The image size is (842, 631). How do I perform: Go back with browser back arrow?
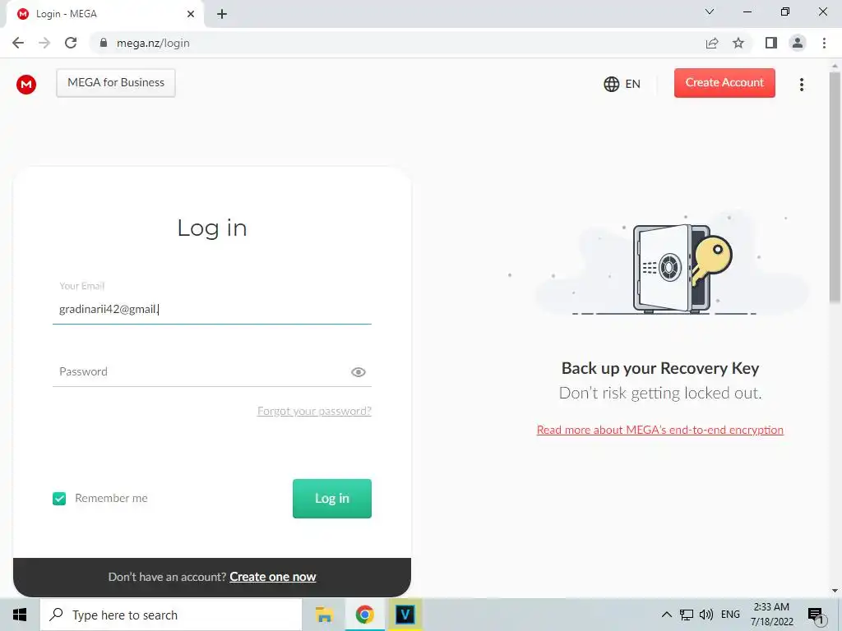(x=18, y=43)
